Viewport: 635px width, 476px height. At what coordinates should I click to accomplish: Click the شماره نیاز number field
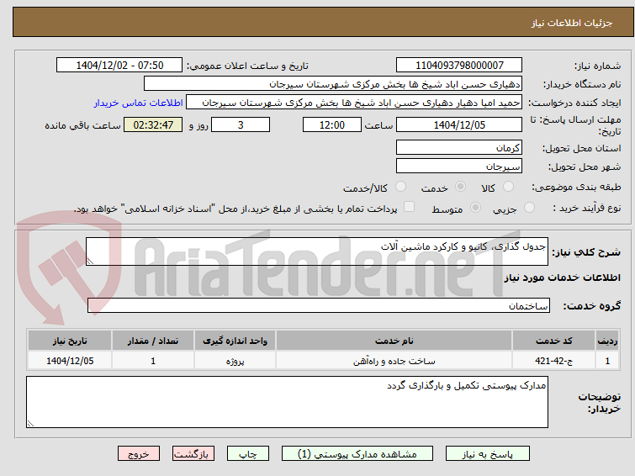click(459, 66)
